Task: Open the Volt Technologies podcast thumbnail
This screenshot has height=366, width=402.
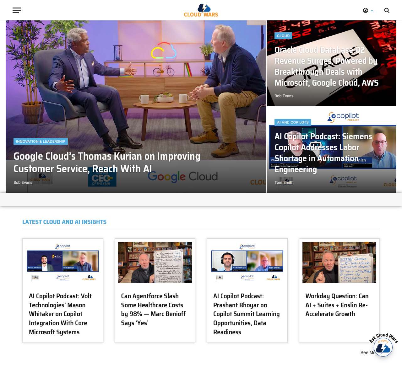Action: tap(63, 263)
